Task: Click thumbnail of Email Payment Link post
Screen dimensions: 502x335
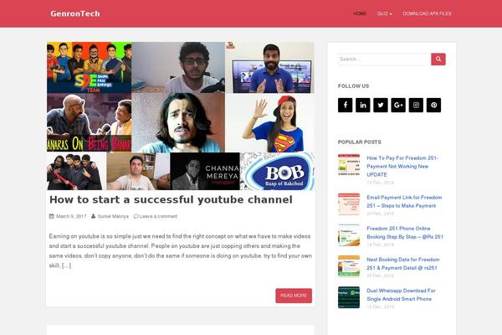Action: [349, 204]
